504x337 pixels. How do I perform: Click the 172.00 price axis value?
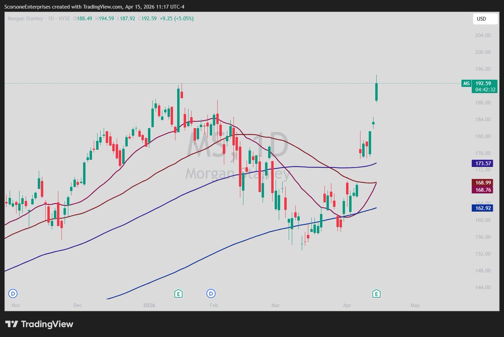click(483, 170)
